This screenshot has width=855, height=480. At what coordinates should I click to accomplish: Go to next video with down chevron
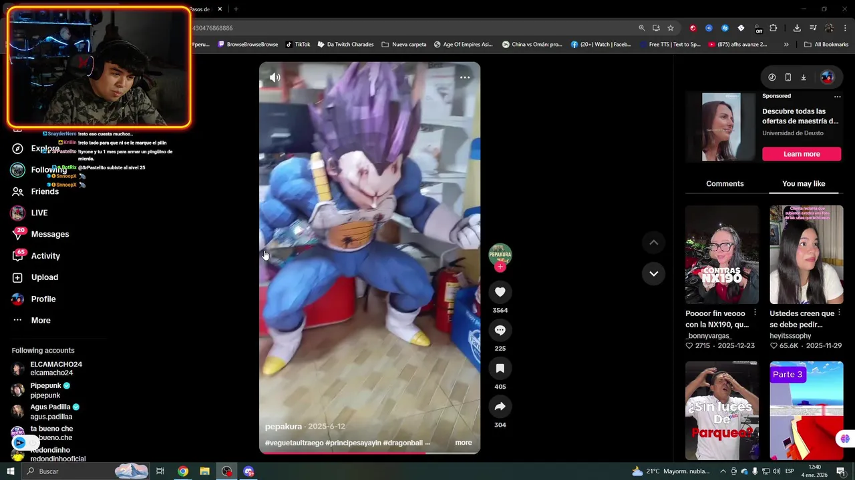[x=653, y=273]
